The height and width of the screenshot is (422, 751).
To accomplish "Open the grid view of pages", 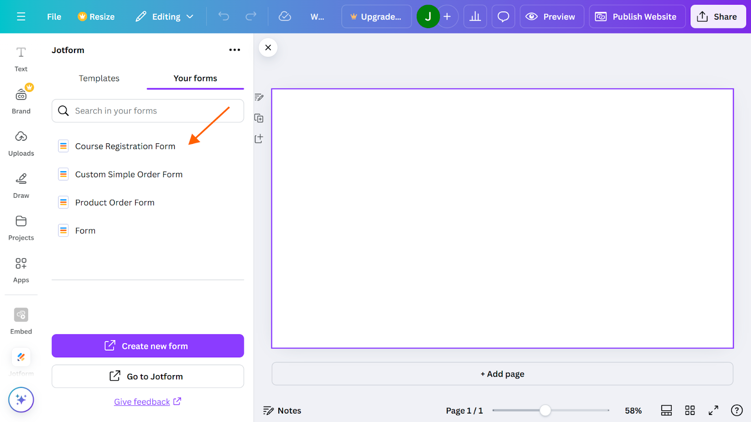I will pyautogui.click(x=690, y=411).
